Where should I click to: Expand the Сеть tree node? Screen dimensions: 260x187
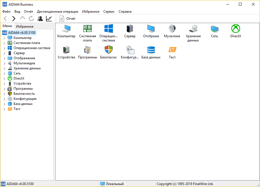5,74
